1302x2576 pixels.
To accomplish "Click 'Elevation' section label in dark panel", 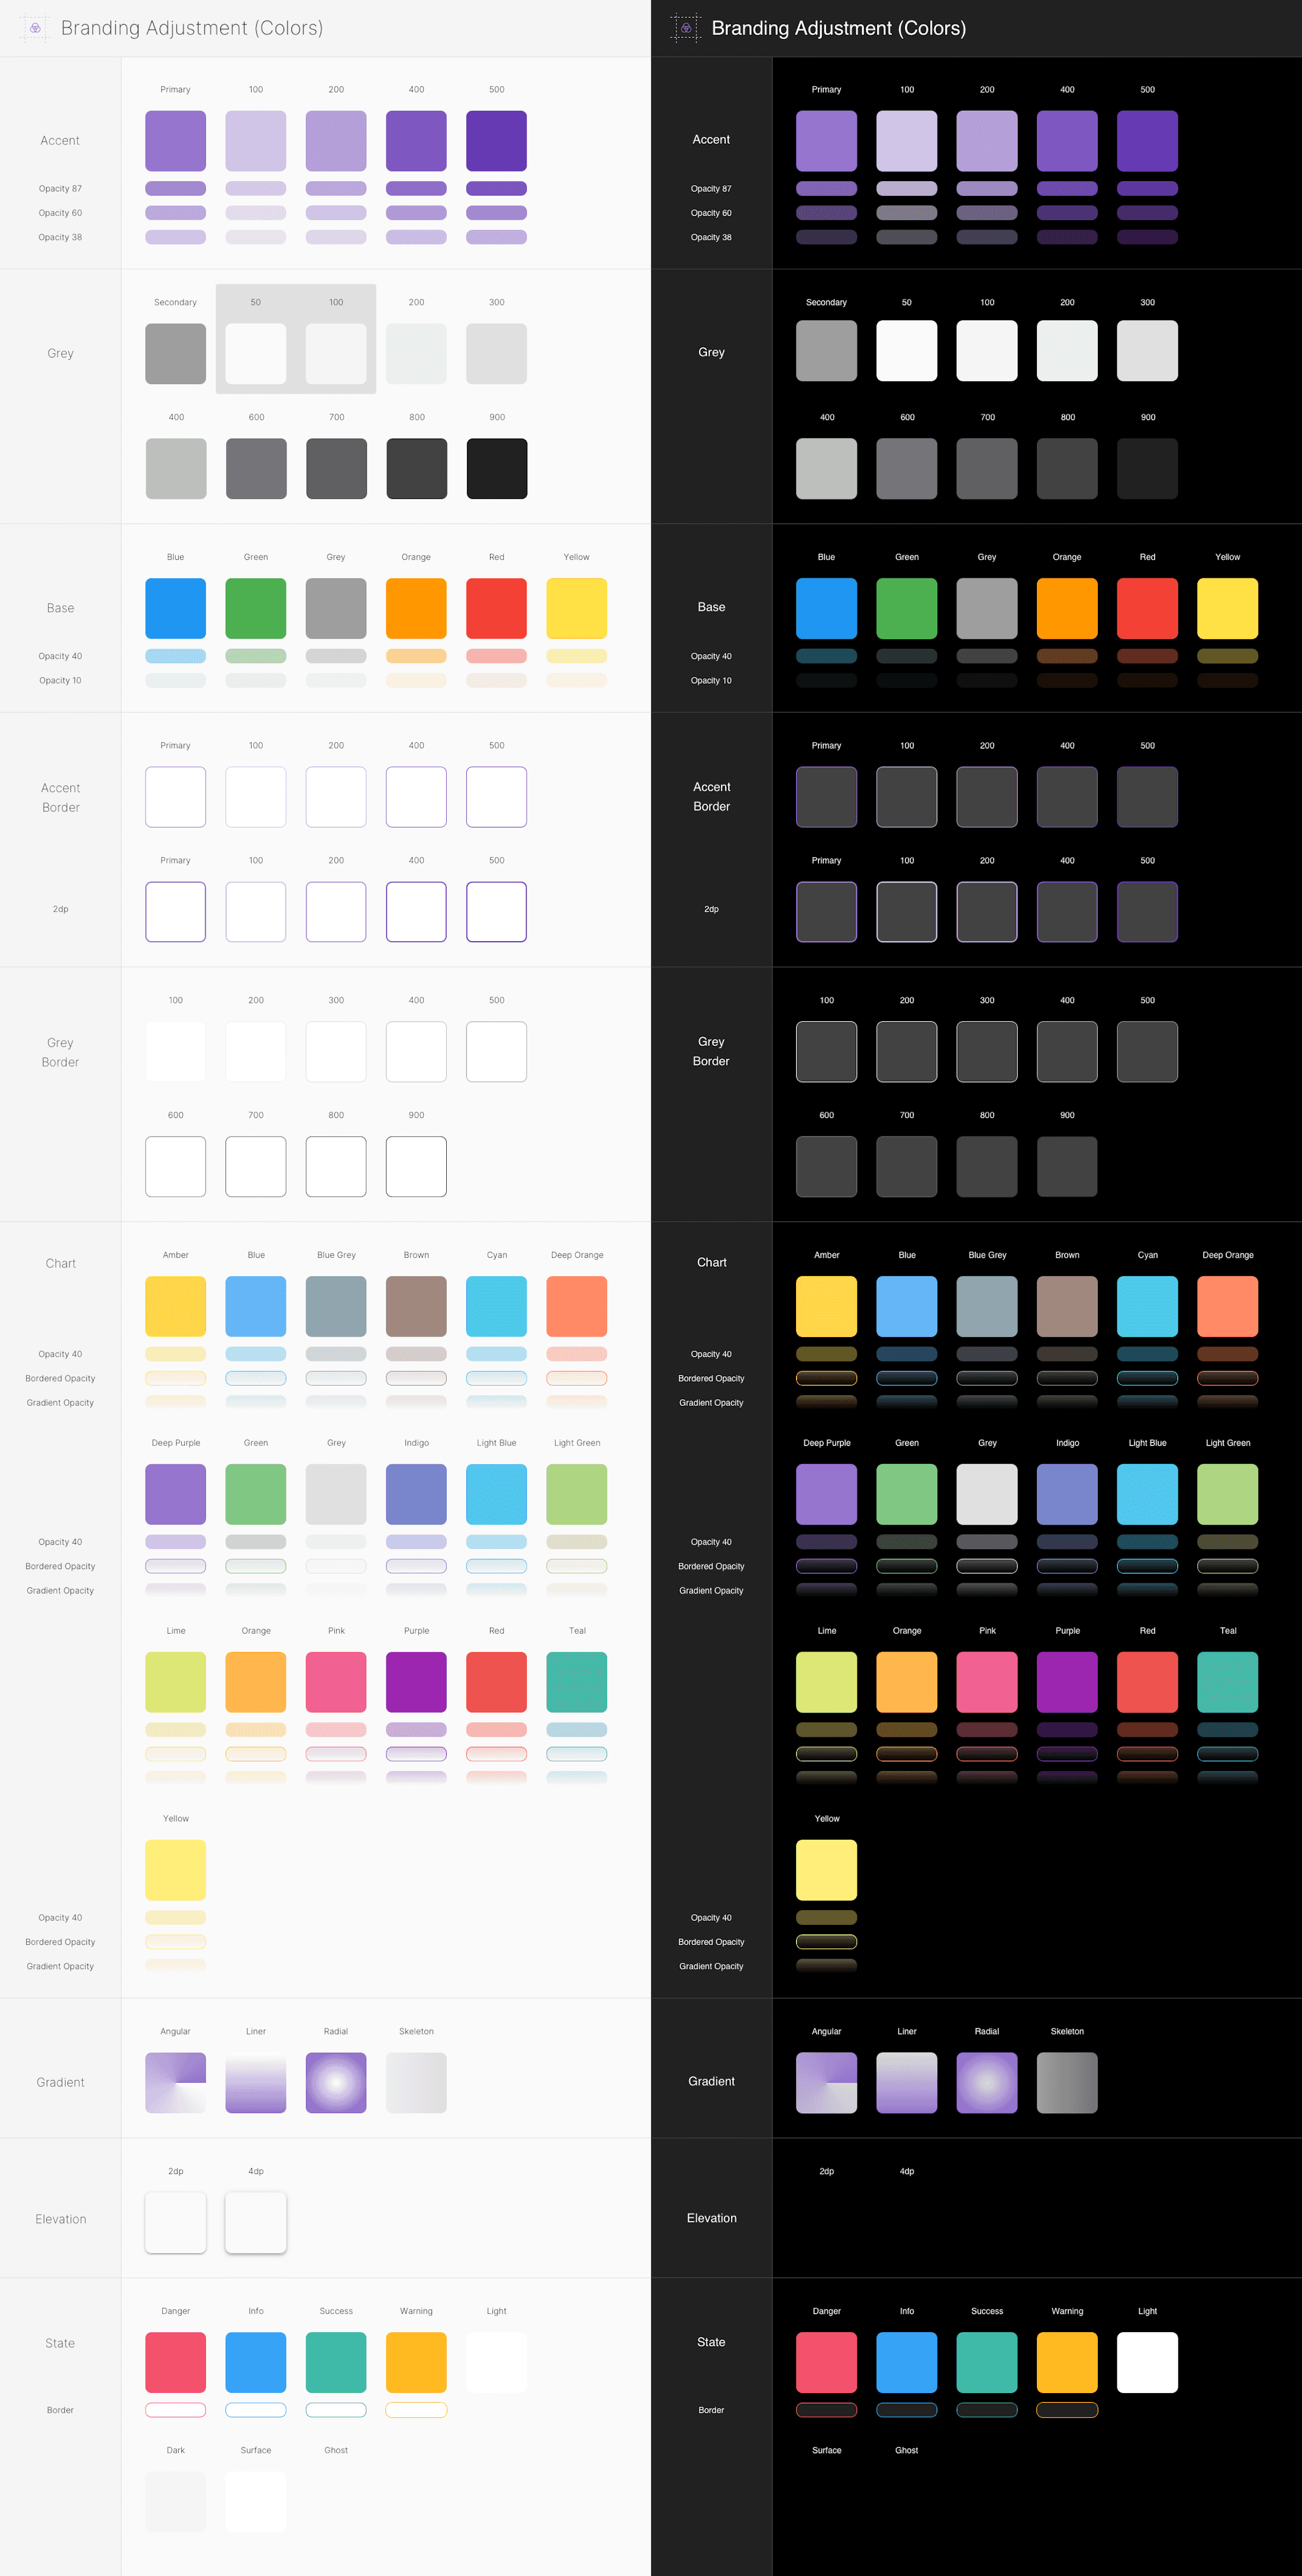I will pos(711,2218).
